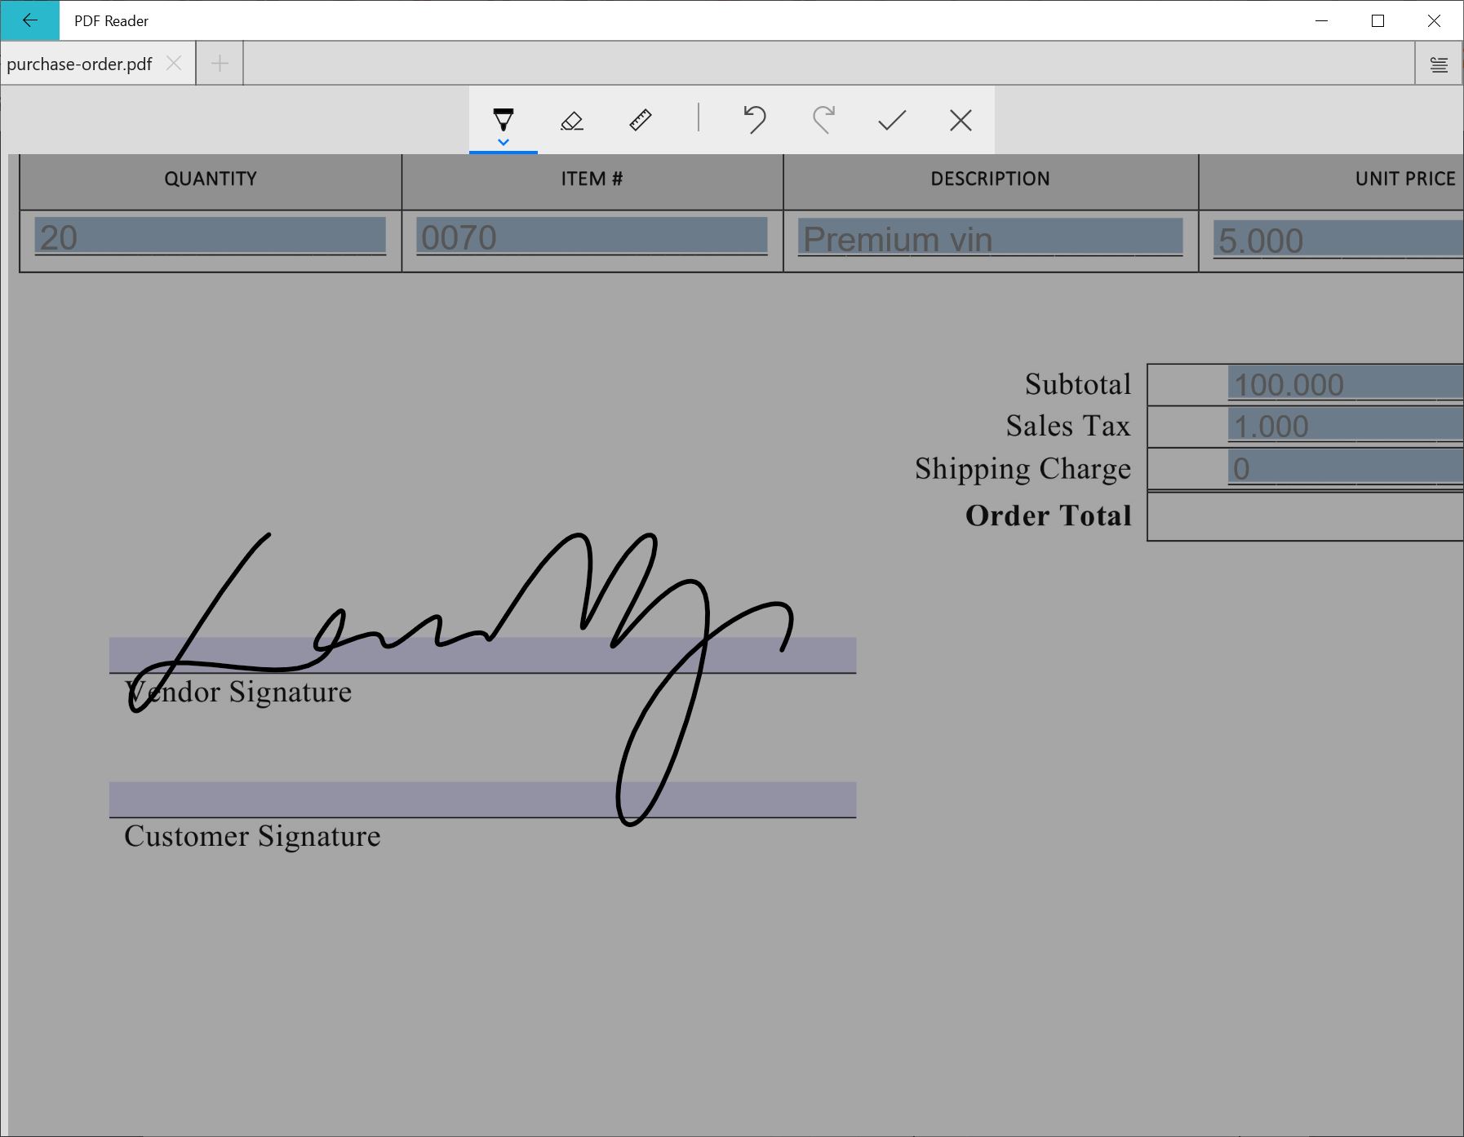Click the Quantity field showing 20

210,237
